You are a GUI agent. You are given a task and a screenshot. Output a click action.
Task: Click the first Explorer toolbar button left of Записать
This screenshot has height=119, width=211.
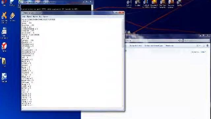pyautogui.click(x=136, y=46)
